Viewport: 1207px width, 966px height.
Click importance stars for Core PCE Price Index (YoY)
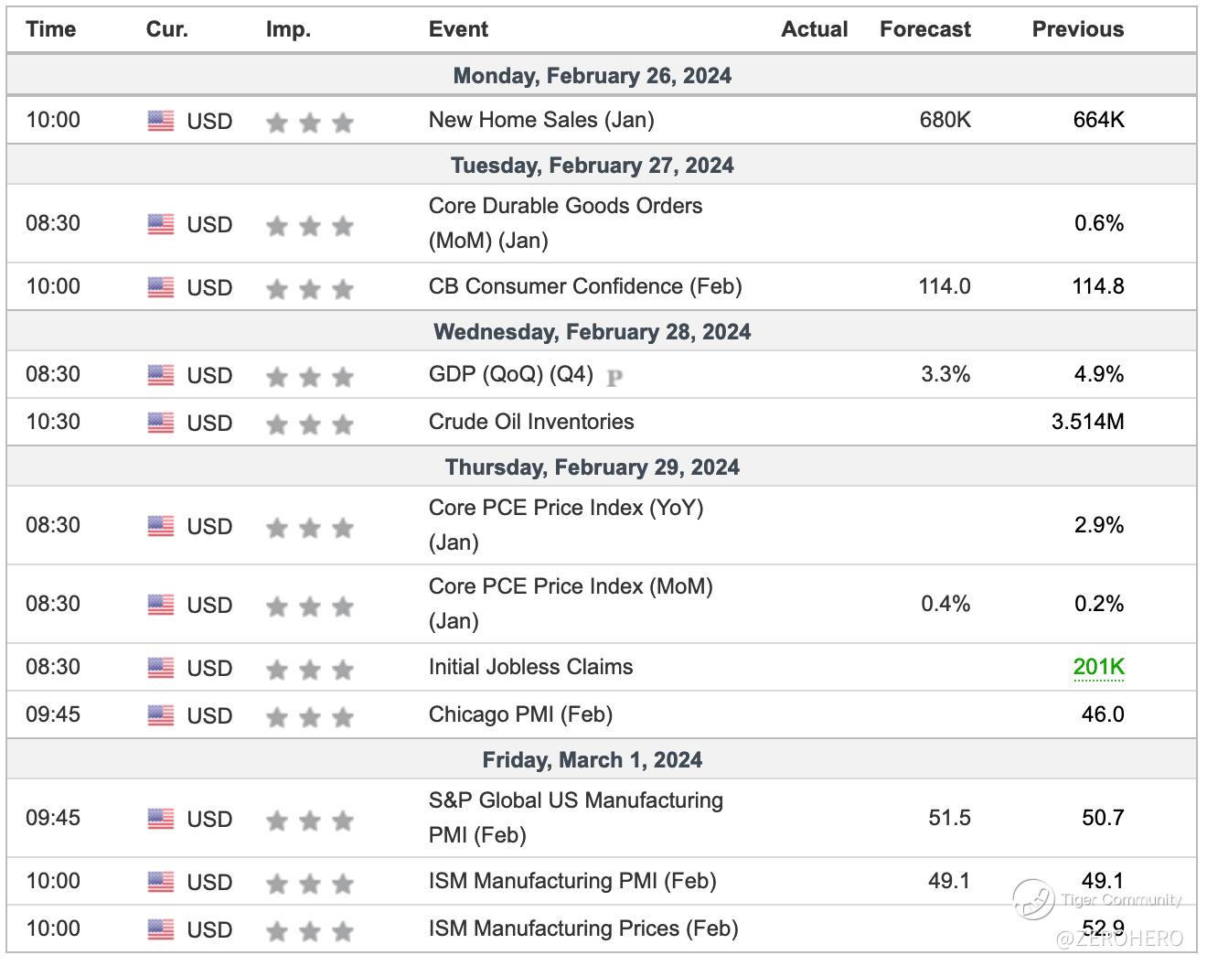pyautogui.click(x=309, y=528)
